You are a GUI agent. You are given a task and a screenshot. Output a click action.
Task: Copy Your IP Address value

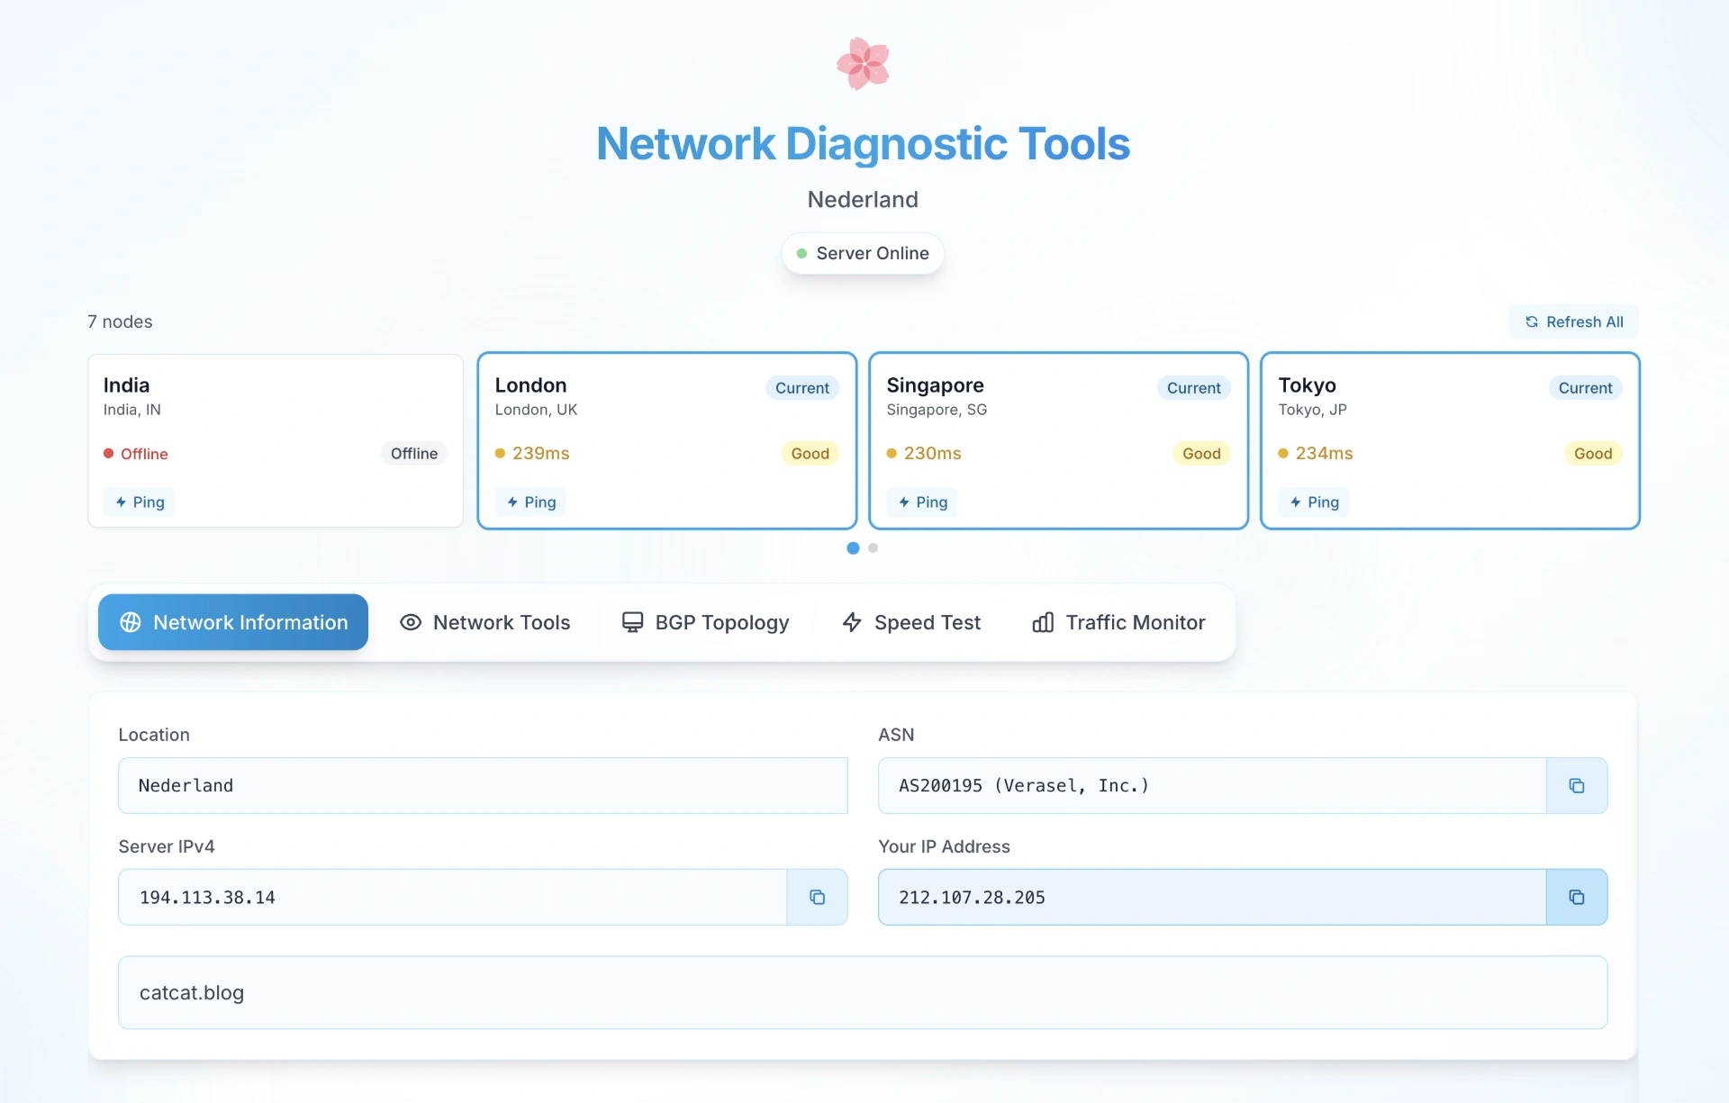click(1576, 898)
